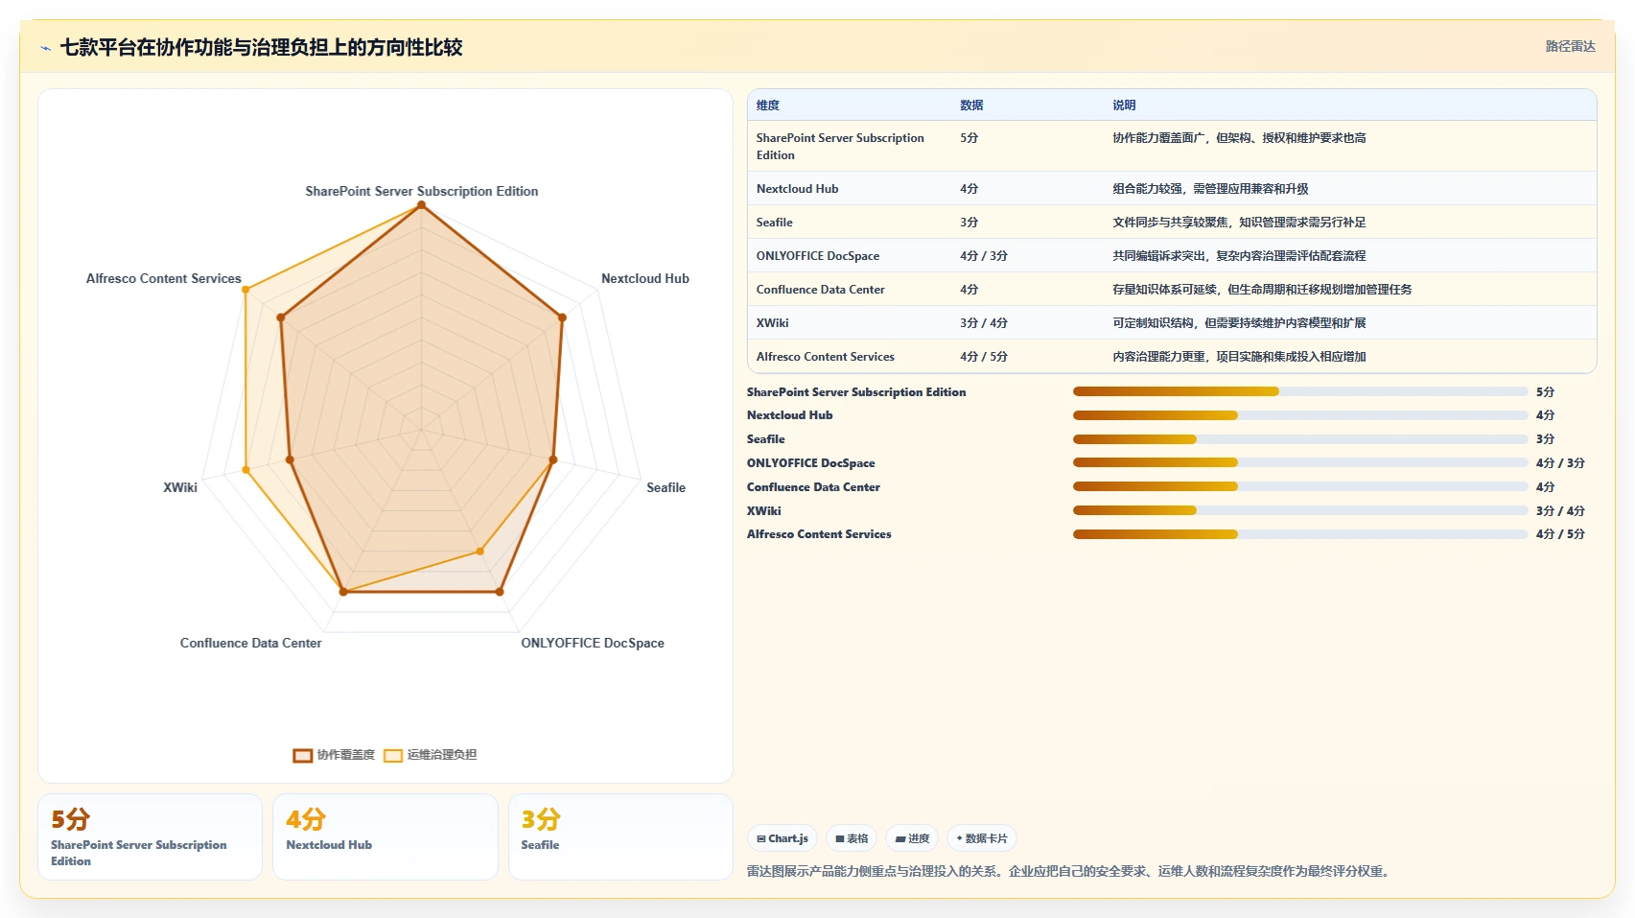Click the 数据 column header
The height and width of the screenshot is (918, 1635).
[x=971, y=106]
